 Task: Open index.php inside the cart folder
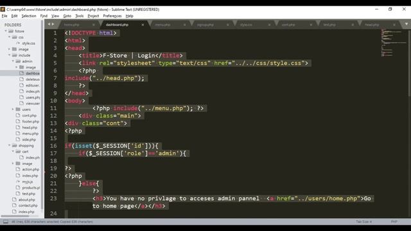click(33, 157)
